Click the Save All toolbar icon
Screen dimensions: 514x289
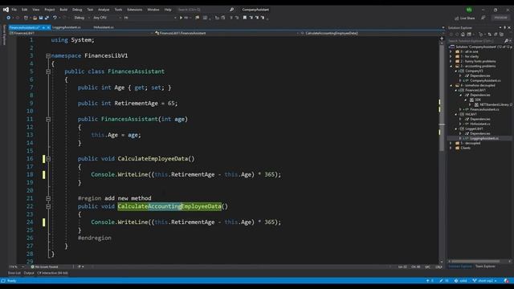(x=47, y=18)
